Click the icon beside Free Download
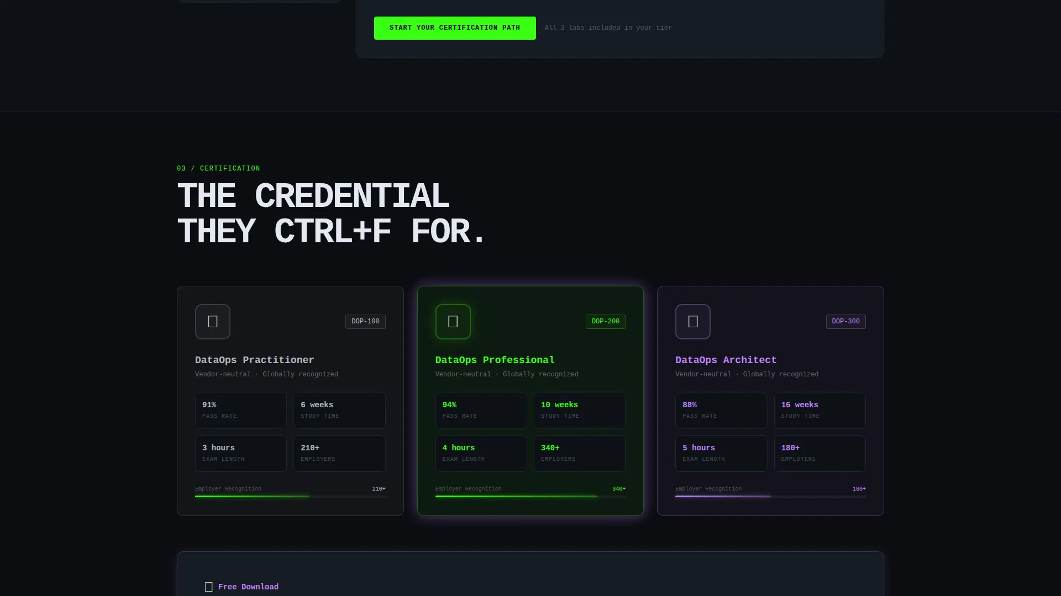This screenshot has height=596, width=1061. tap(209, 587)
